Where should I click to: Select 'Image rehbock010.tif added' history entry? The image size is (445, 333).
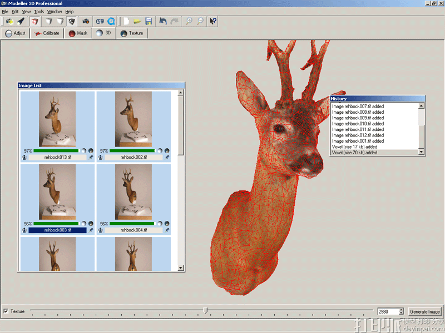click(374, 124)
